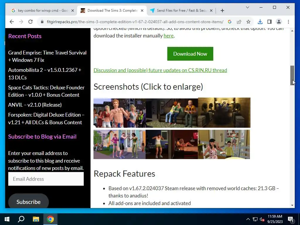
Task: Open the Chrome downloads icon
Action: click(260, 22)
